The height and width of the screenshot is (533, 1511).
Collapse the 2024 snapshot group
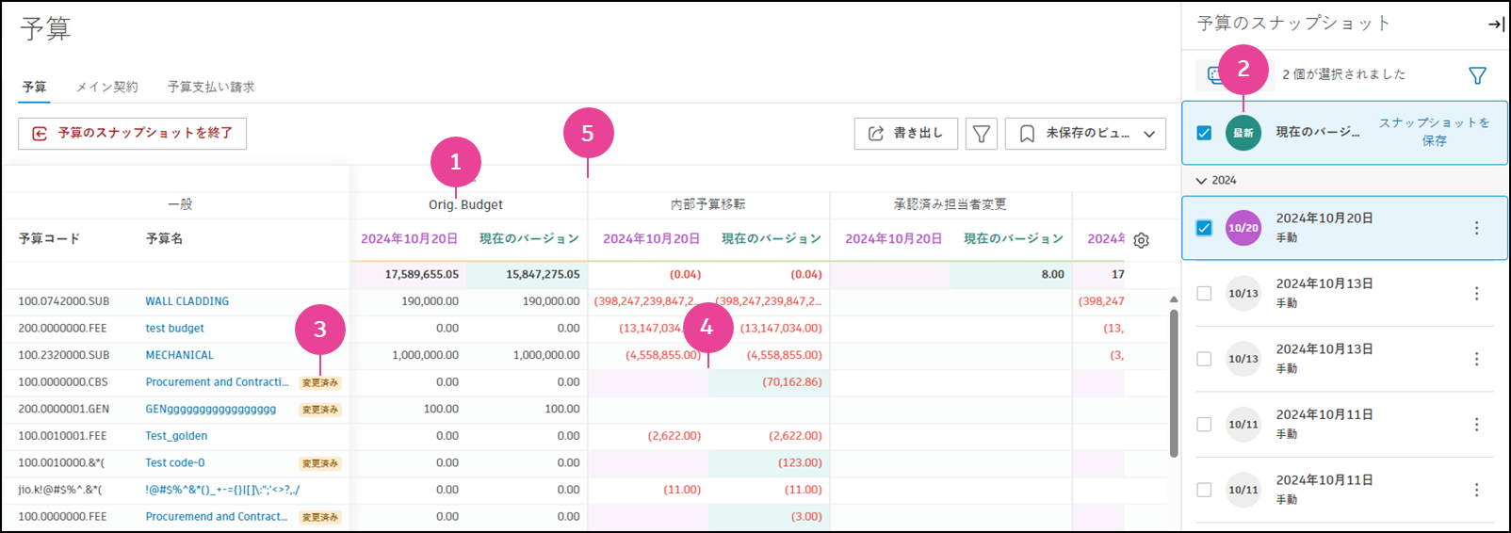coord(1201,180)
